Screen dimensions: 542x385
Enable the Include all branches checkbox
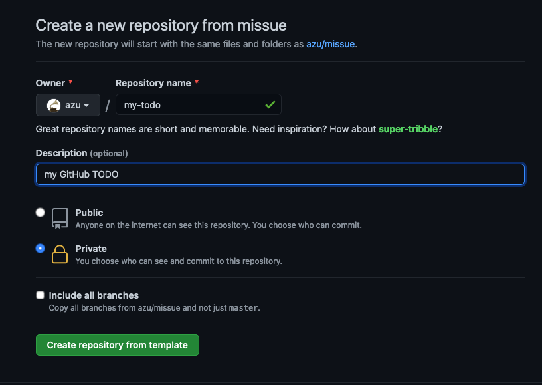[x=40, y=295]
